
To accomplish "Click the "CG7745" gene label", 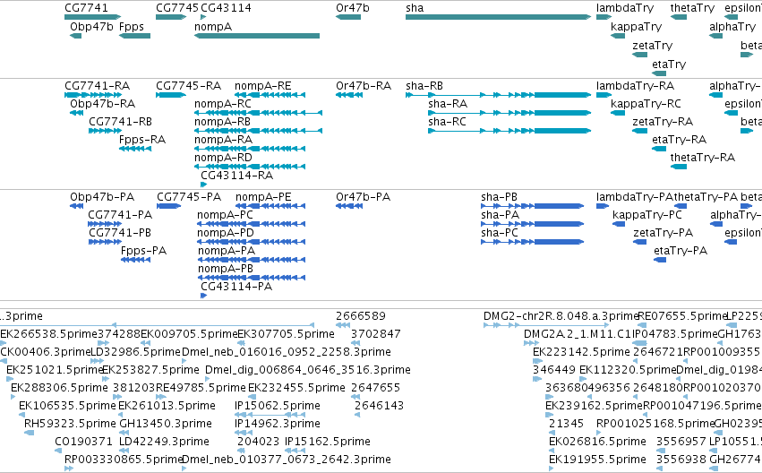I will coord(177,8).
